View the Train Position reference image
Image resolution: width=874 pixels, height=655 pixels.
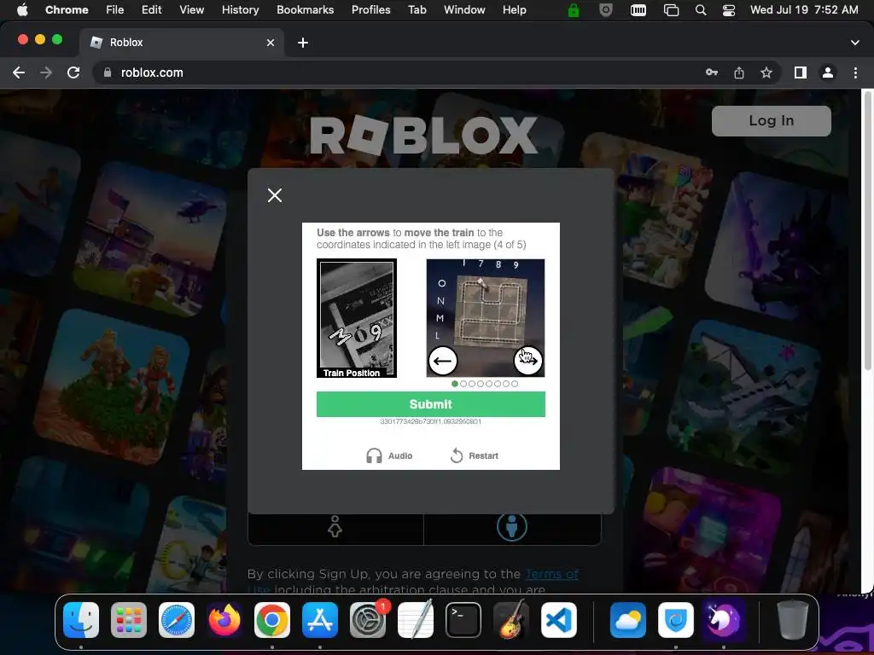coord(357,318)
